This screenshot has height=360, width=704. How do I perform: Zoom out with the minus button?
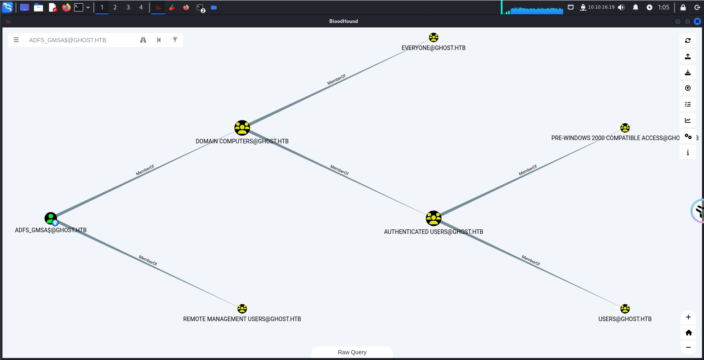click(x=688, y=347)
